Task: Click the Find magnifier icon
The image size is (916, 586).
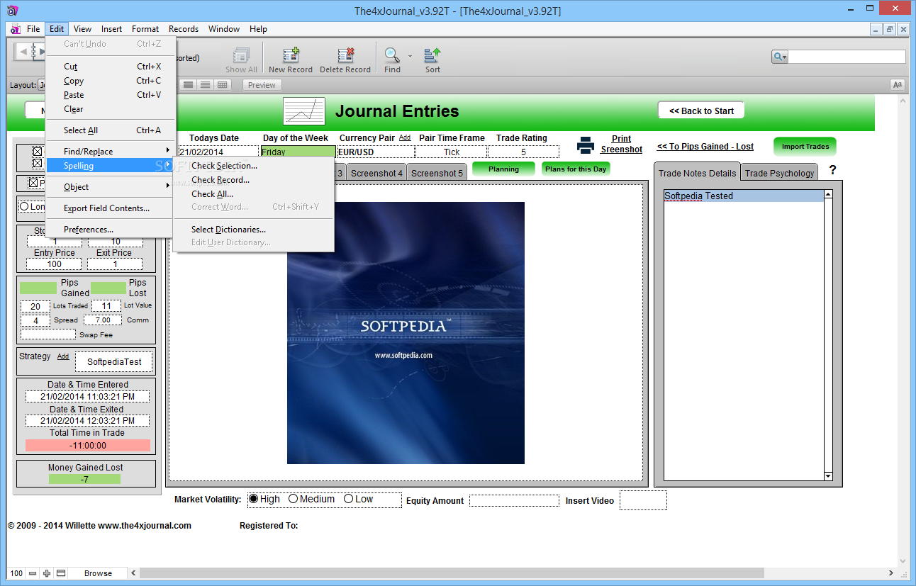Action: (391, 55)
